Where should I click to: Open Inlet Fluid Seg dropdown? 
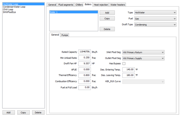(x=143, y=52)
